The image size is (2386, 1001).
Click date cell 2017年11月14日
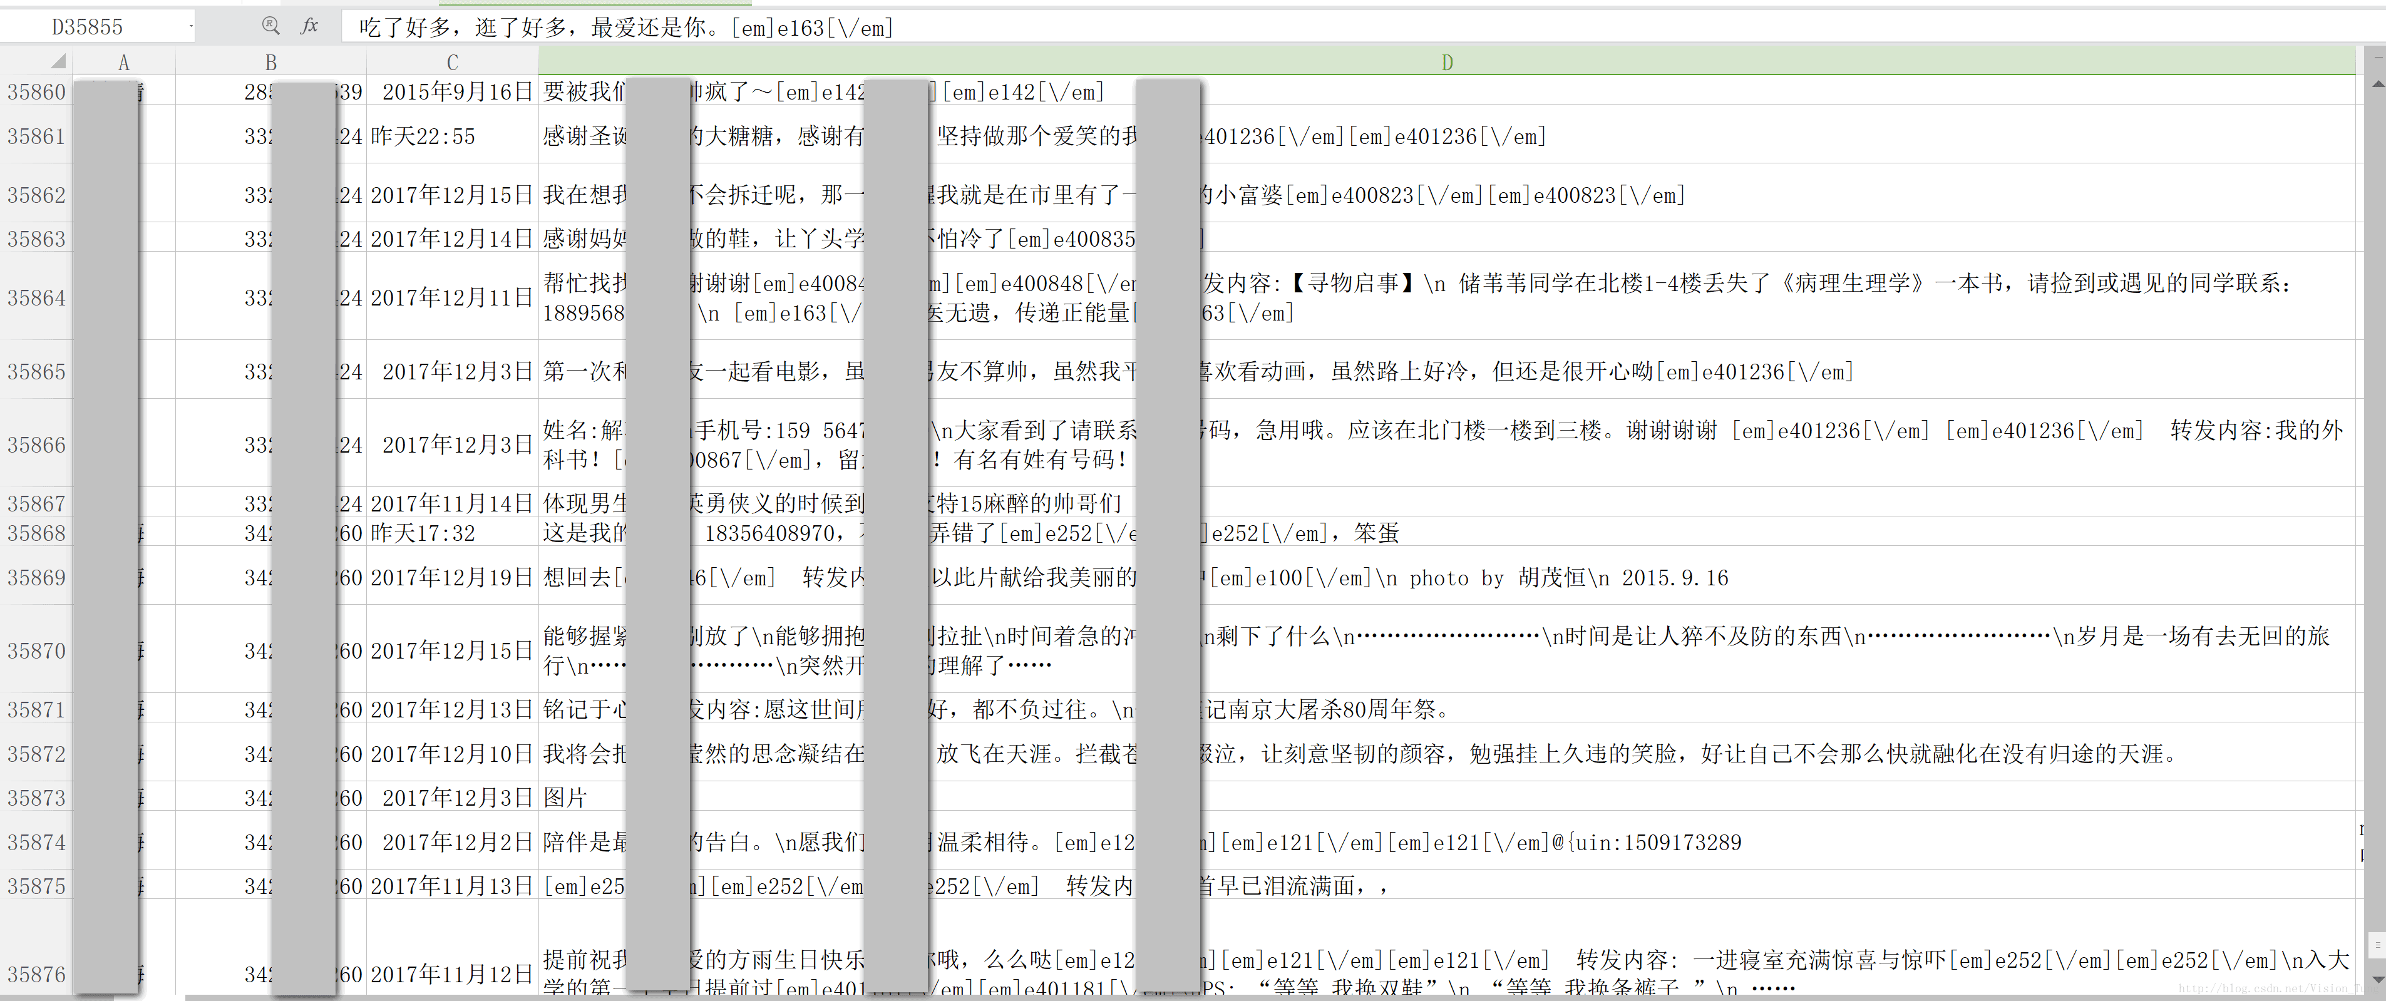452,503
